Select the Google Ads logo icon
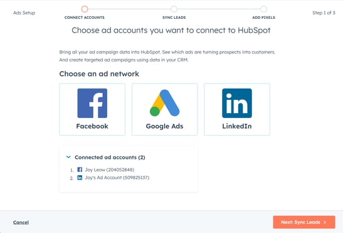Screen dimensions: 343x233 pos(164,103)
